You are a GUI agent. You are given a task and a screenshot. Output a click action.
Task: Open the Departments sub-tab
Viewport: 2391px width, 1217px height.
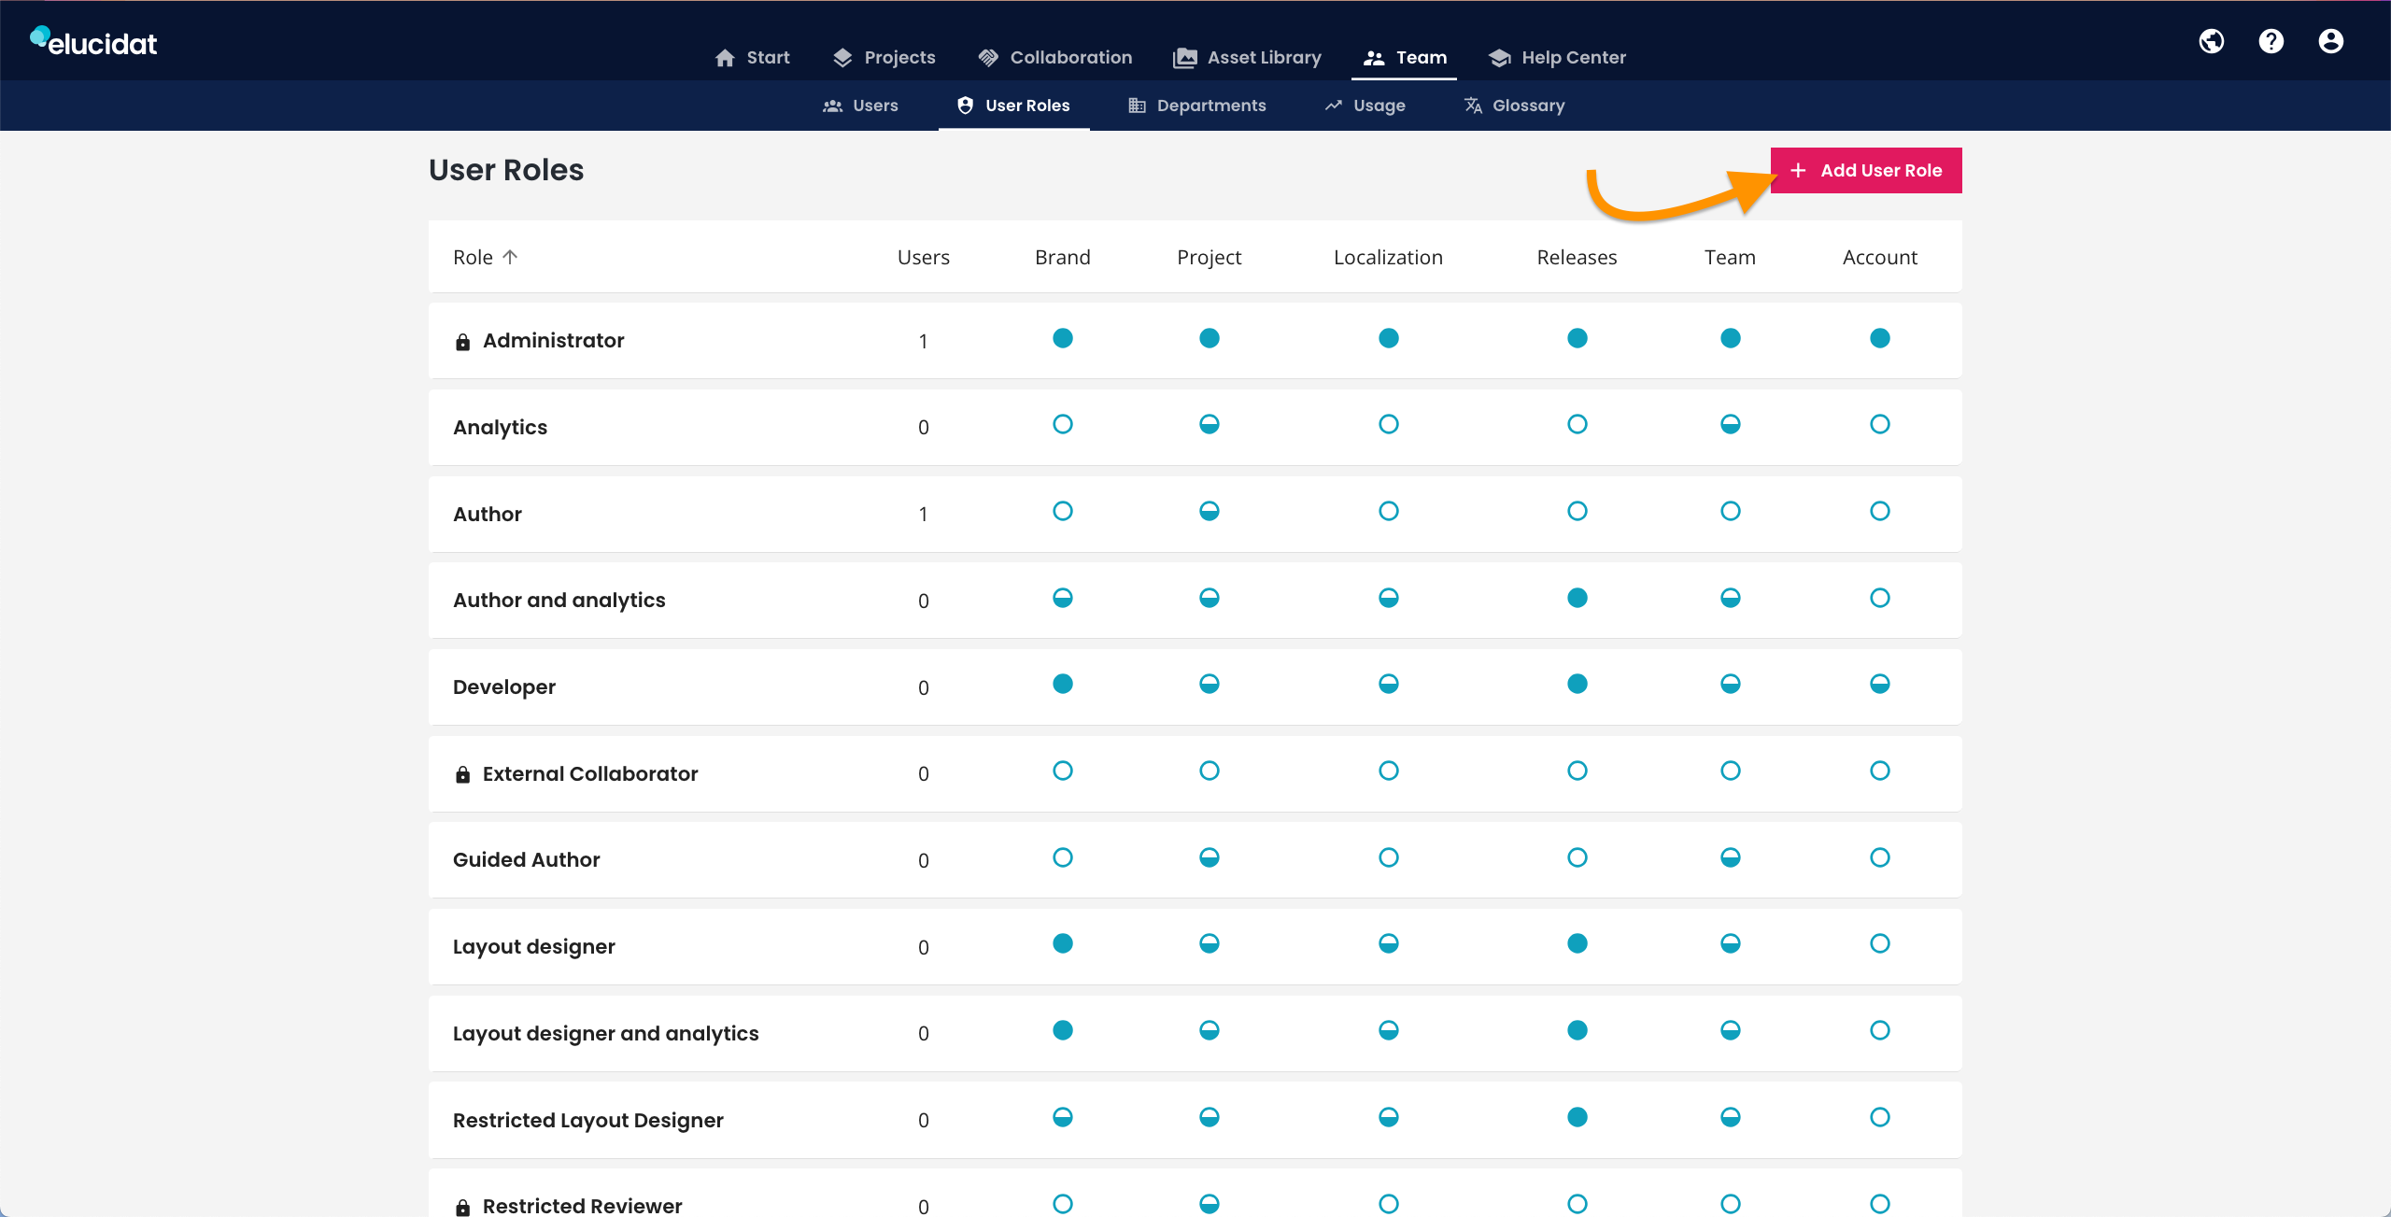pyautogui.click(x=1196, y=106)
